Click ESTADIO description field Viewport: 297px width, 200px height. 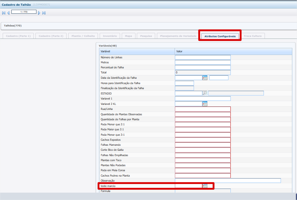click(236, 93)
